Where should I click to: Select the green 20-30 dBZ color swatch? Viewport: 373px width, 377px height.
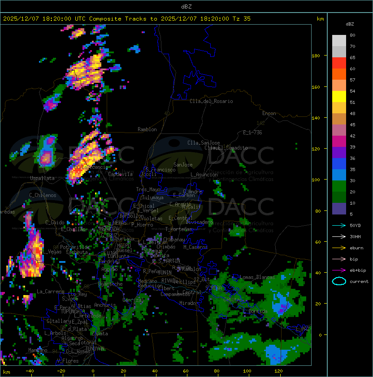(x=339, y=186)
